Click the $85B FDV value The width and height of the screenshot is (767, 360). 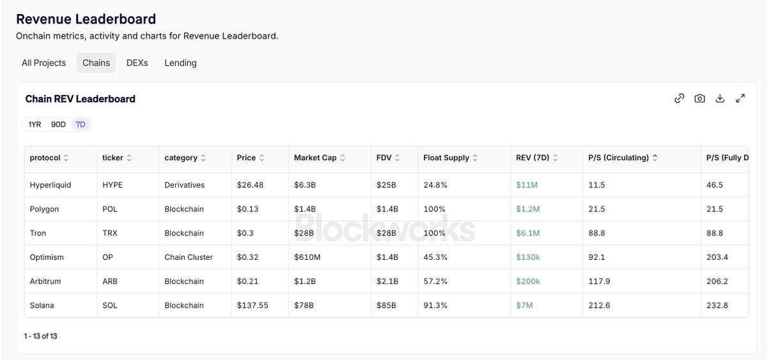point(386,306)
